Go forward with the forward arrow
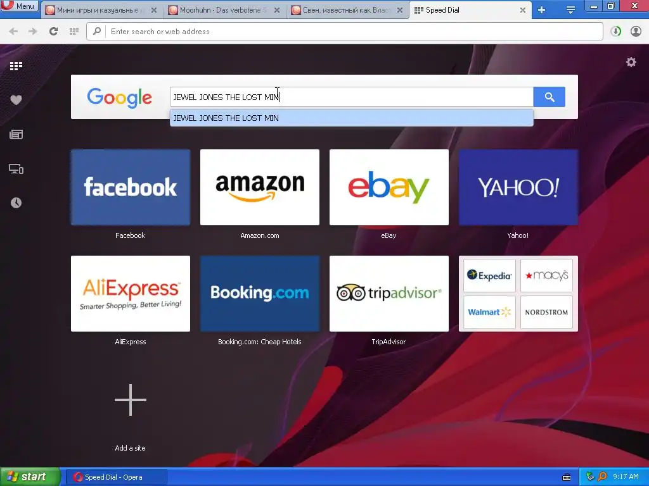The width and height of the screenshot is (649, 486). click(x=33, y=32)
